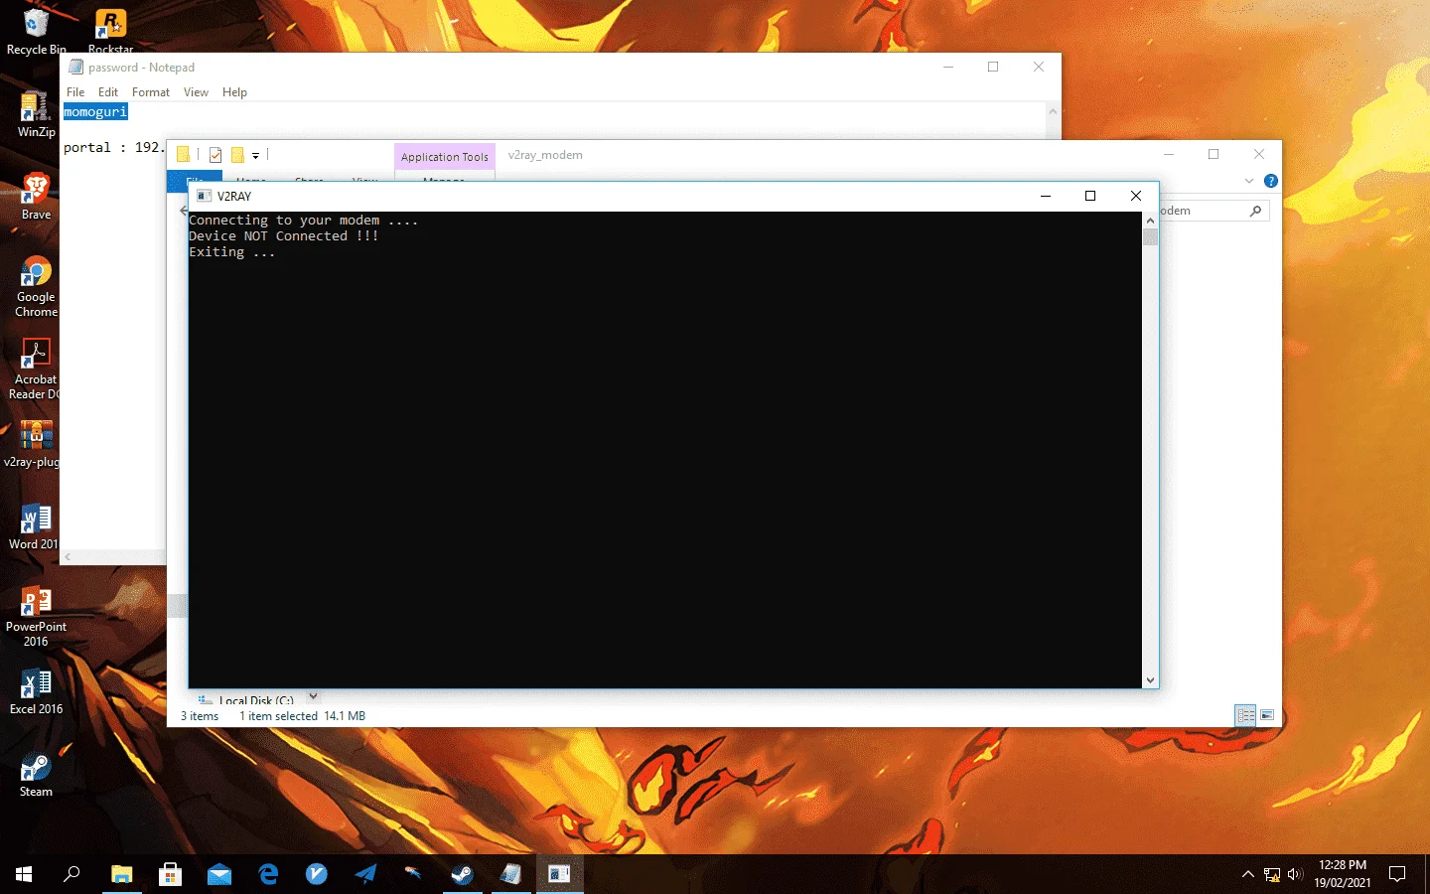
Task: Open the Mail app in taskbar
Action: 218,874
